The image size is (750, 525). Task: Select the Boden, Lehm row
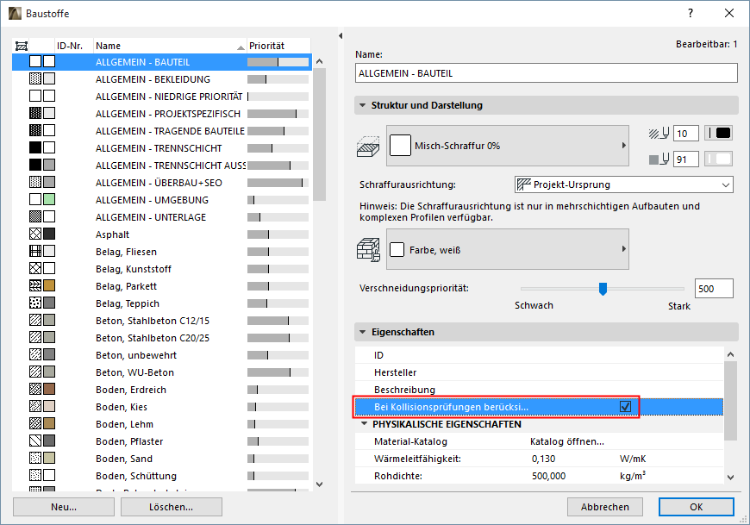162,423
